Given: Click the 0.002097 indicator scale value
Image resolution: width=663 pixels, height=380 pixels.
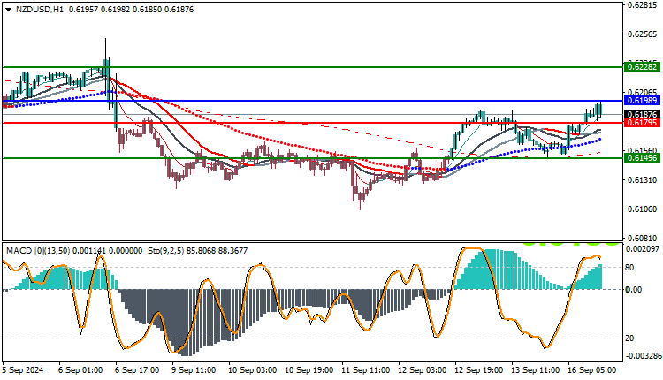Looking at the screenshot, I should click(x=643, y=249).
